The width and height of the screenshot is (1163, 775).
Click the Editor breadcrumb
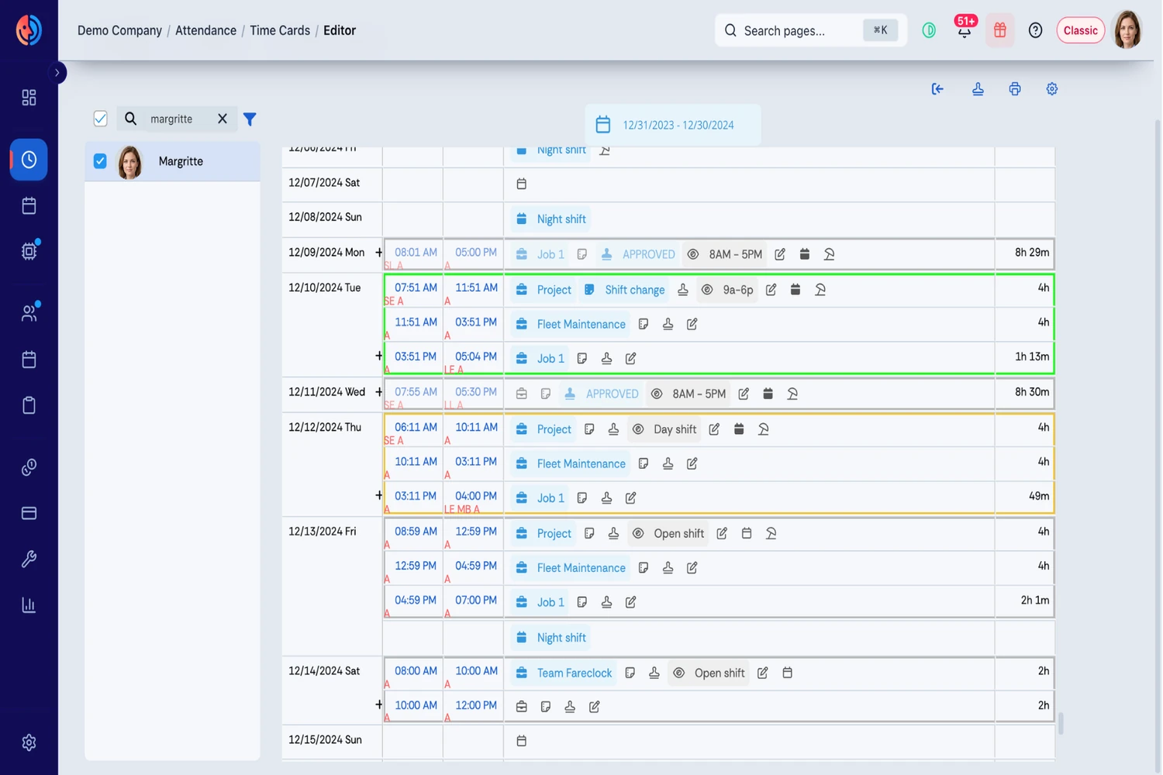click(x=340, y=30)
